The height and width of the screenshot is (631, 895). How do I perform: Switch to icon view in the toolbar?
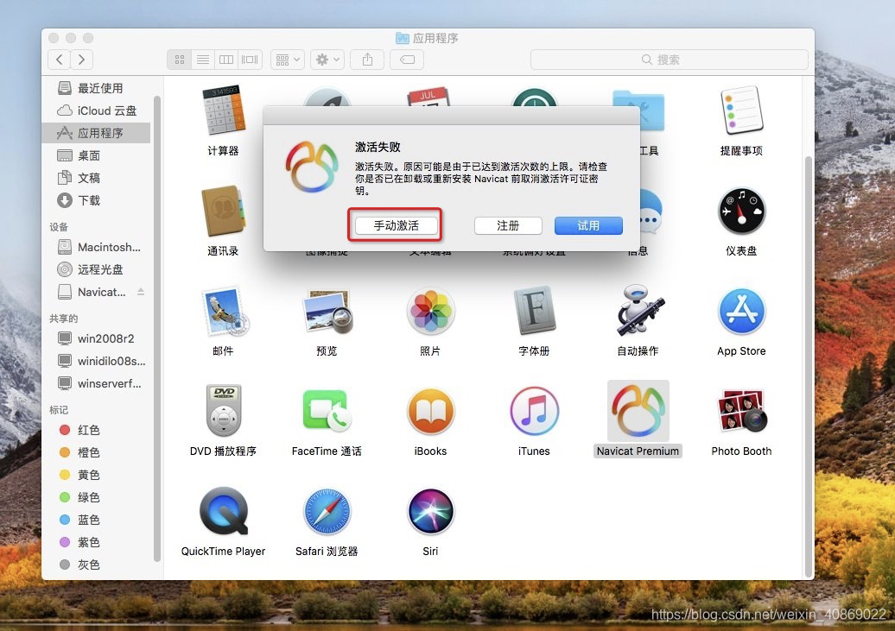click(179, 60)
